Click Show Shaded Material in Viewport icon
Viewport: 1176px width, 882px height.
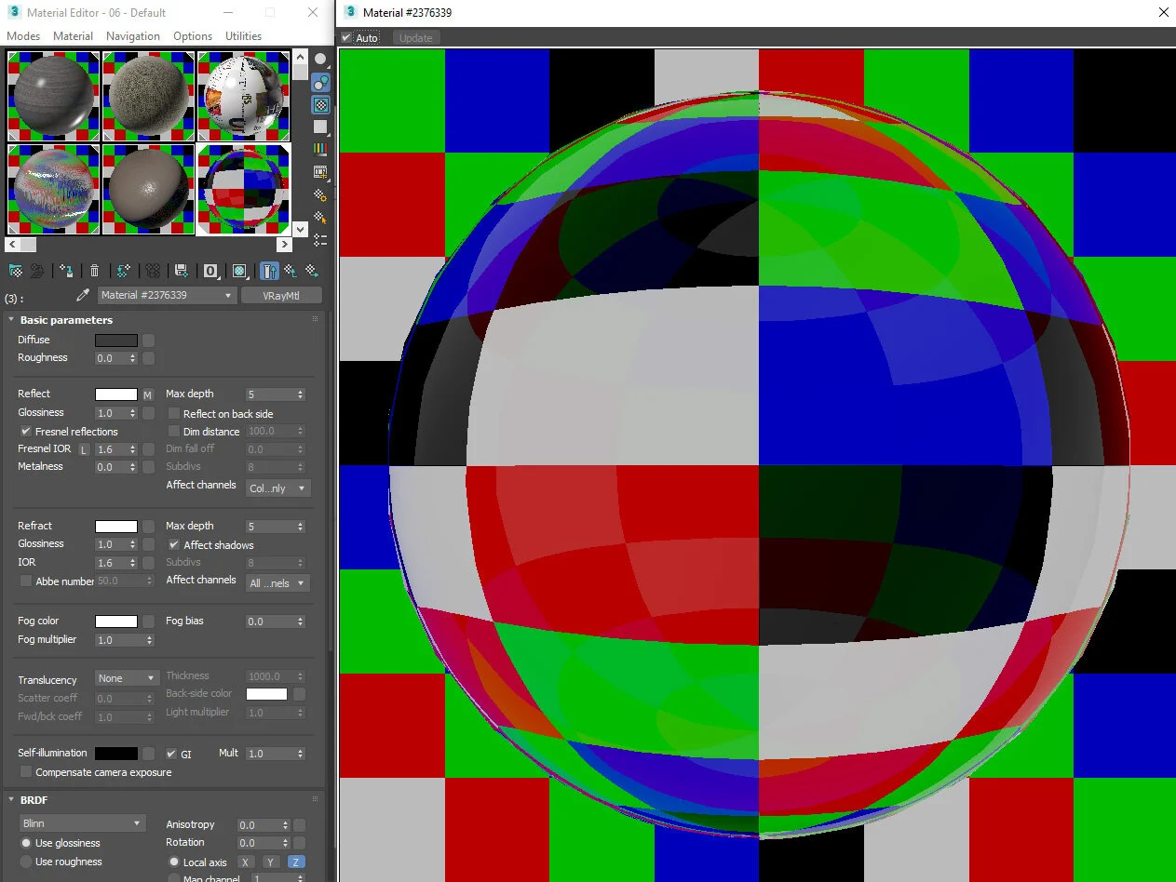[x=240, y=271]
